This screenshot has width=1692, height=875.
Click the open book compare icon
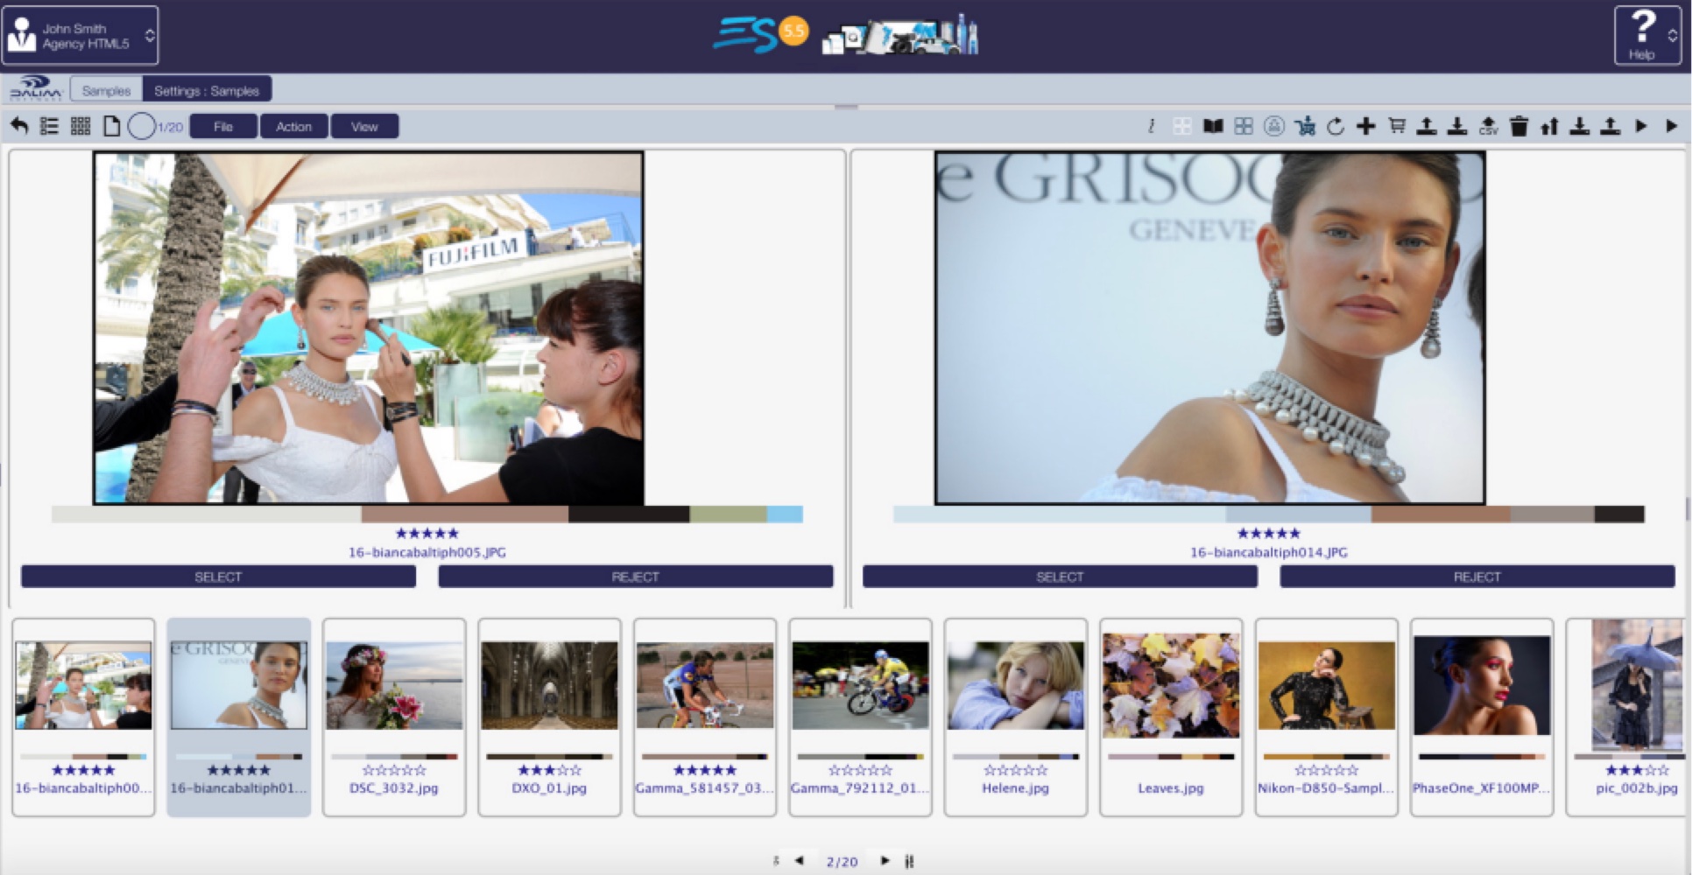[1213, 126]
